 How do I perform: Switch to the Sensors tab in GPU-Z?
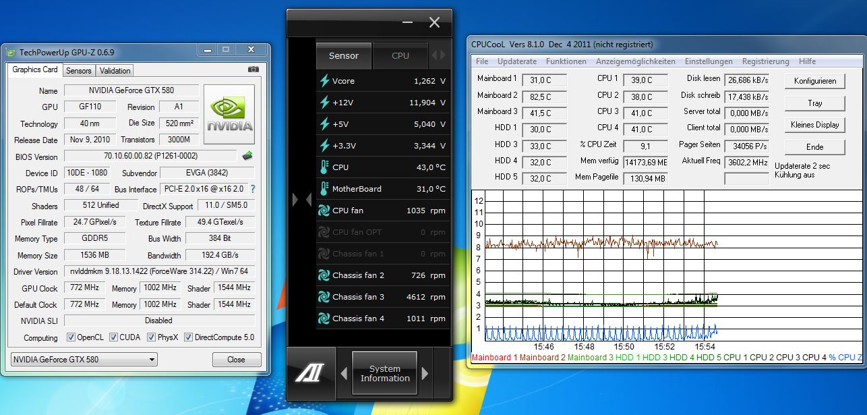pos(78,70)
